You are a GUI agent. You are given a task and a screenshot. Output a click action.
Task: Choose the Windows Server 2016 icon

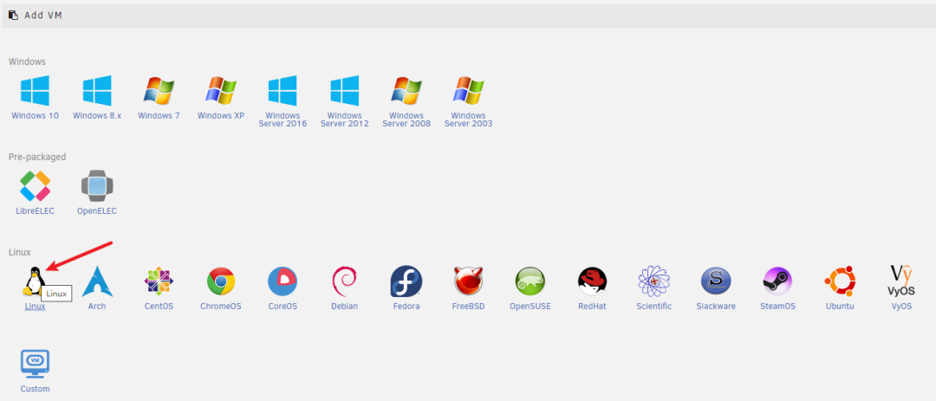tap(283, 91)
